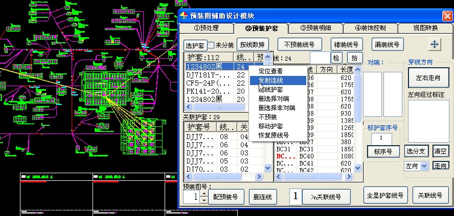Click the 检 button beside the input box
This screenshot has width=454, height=216.
pos(336,58)
